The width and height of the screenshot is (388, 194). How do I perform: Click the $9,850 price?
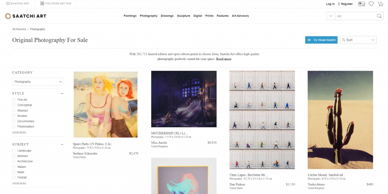[x=212, y=143]
